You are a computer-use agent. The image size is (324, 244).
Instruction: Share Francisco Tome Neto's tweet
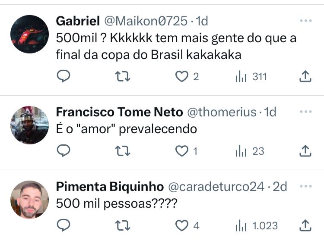pyautogui.click(x=305, y=151)
